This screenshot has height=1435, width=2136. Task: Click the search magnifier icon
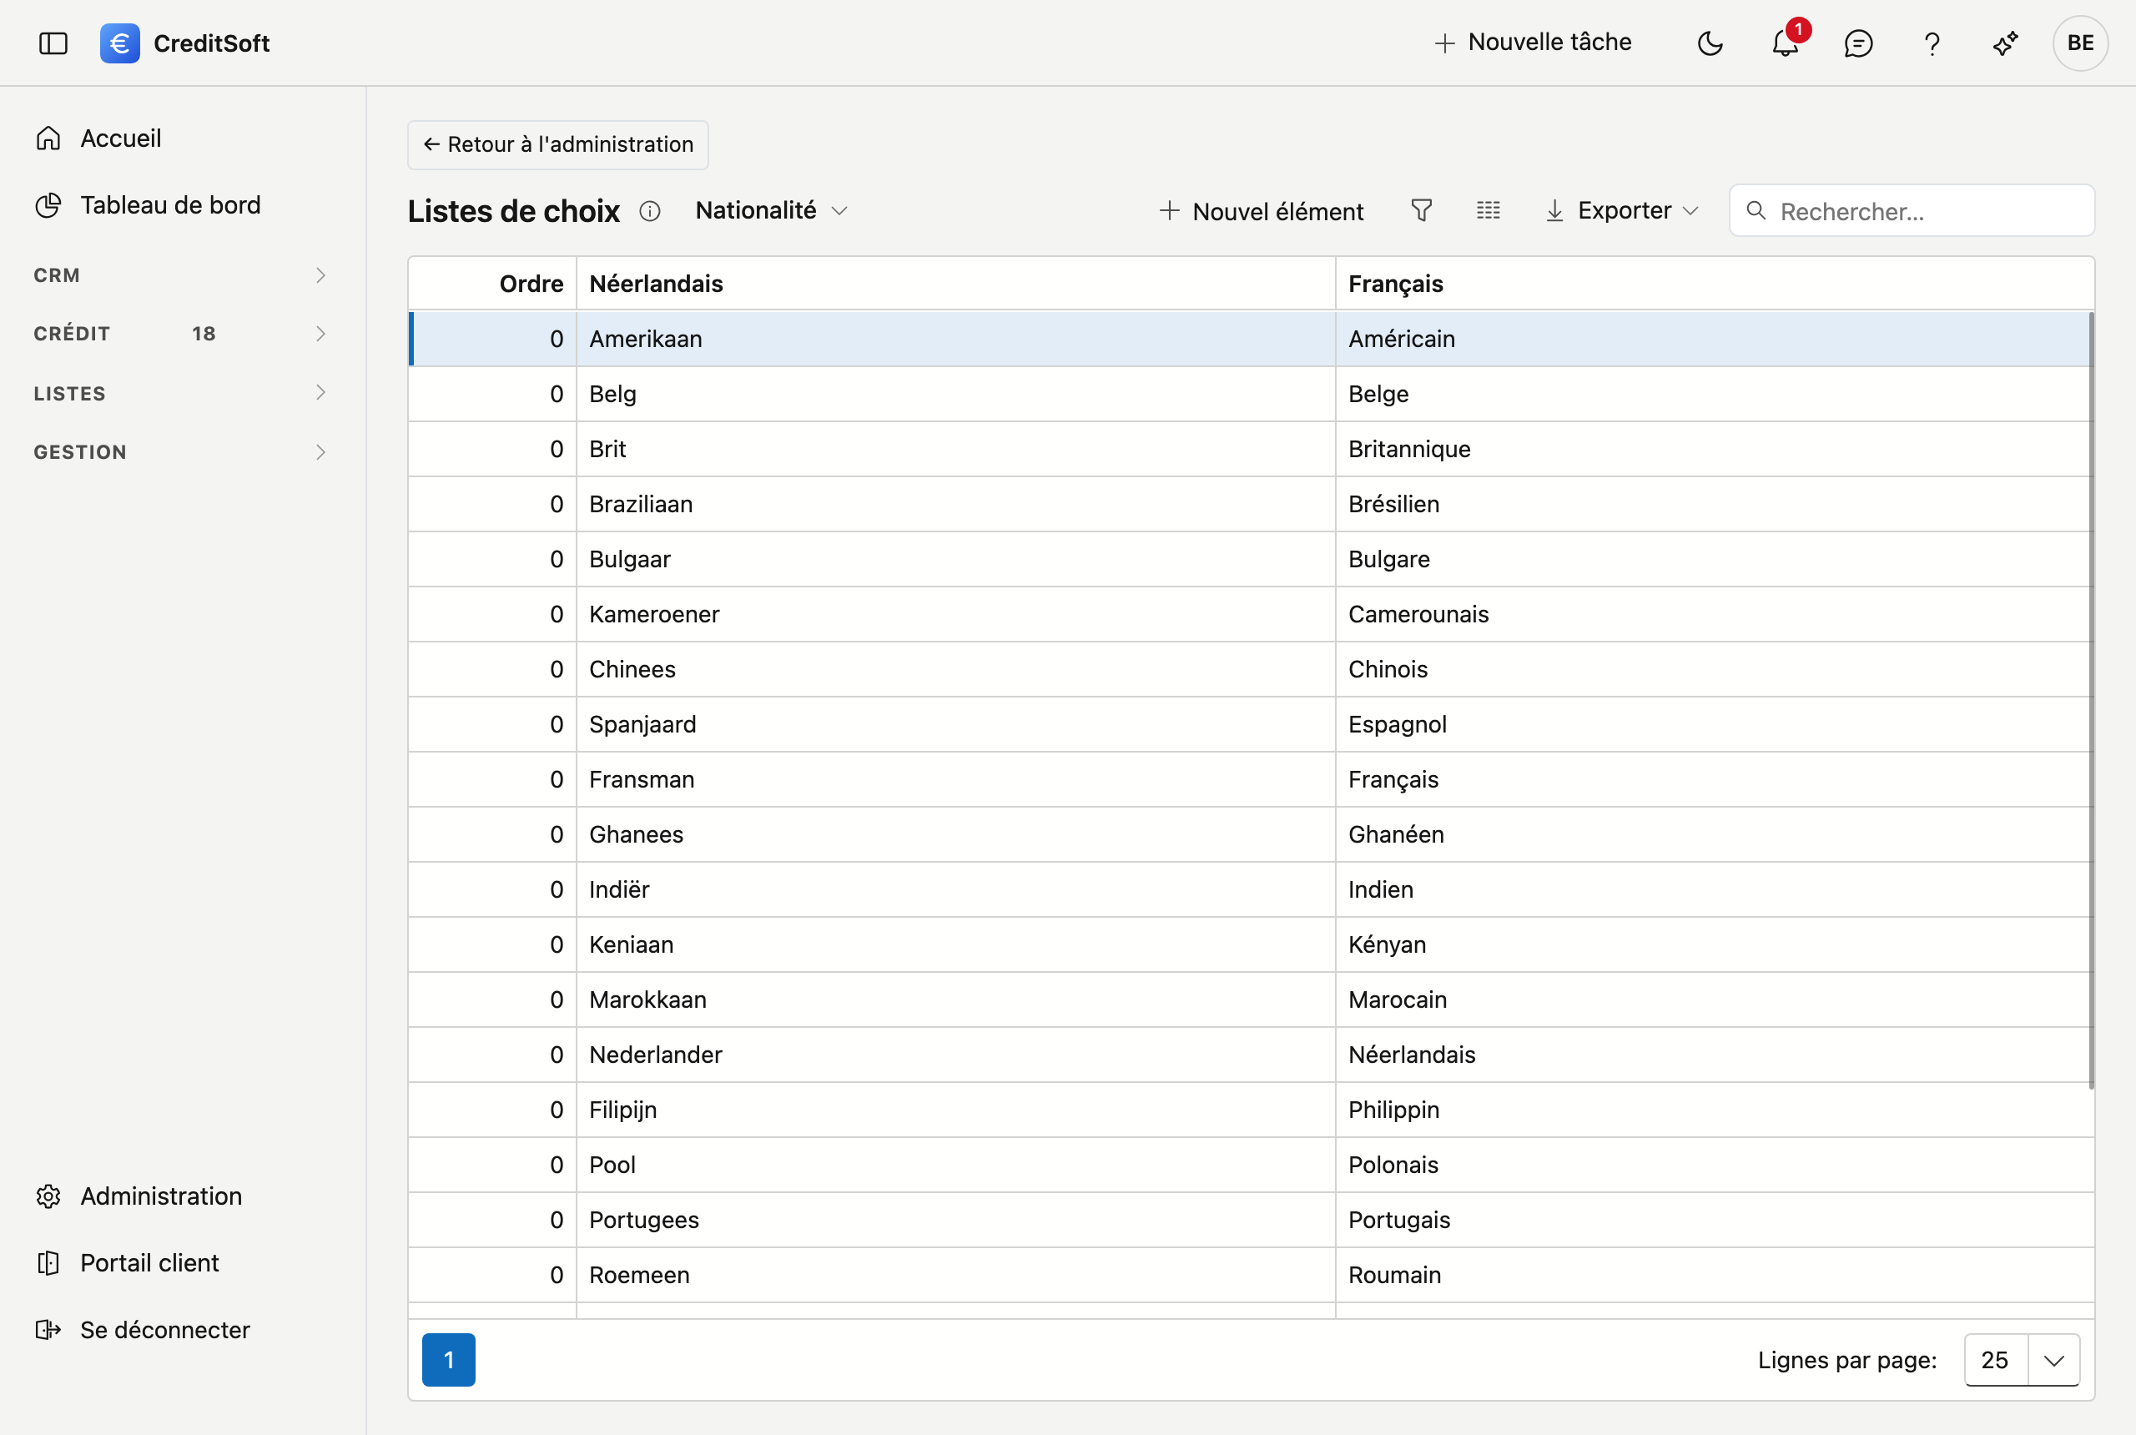[1756, 211]
